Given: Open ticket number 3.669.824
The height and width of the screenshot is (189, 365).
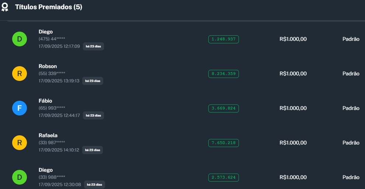Looking at the screenshot, I should [x=223, y=108].
